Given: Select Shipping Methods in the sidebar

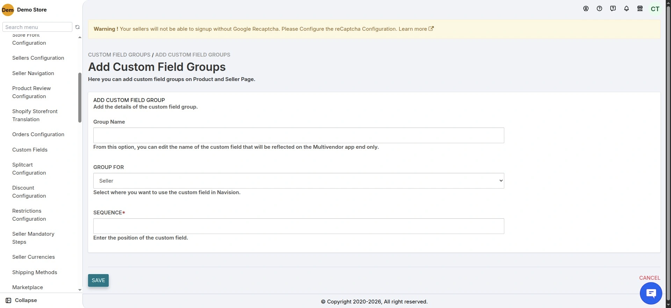Looking at the screenshot, I should click(x=35, y=272).
